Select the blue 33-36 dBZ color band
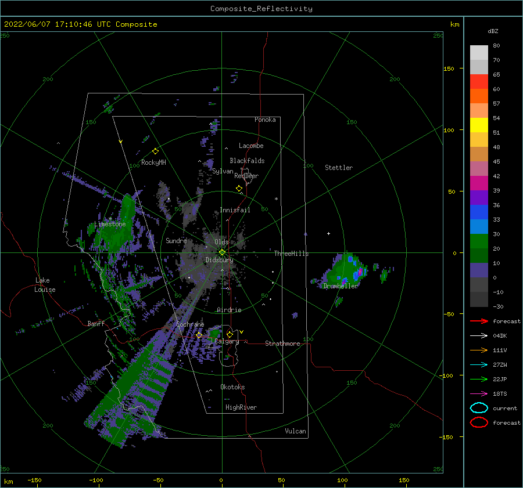Screen dimensions: 523x488 tap(479, 212)
